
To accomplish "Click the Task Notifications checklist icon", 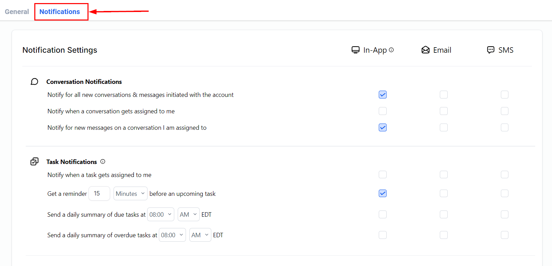I will click(34, 162).
